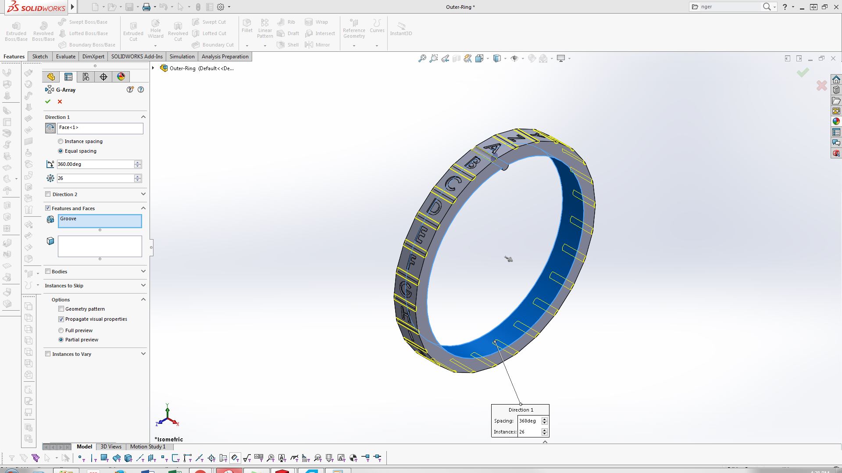Collapse the Options section

[x=143, y=299]
